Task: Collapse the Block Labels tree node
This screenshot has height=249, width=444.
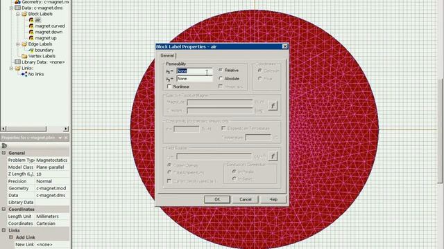Action: 18,14
